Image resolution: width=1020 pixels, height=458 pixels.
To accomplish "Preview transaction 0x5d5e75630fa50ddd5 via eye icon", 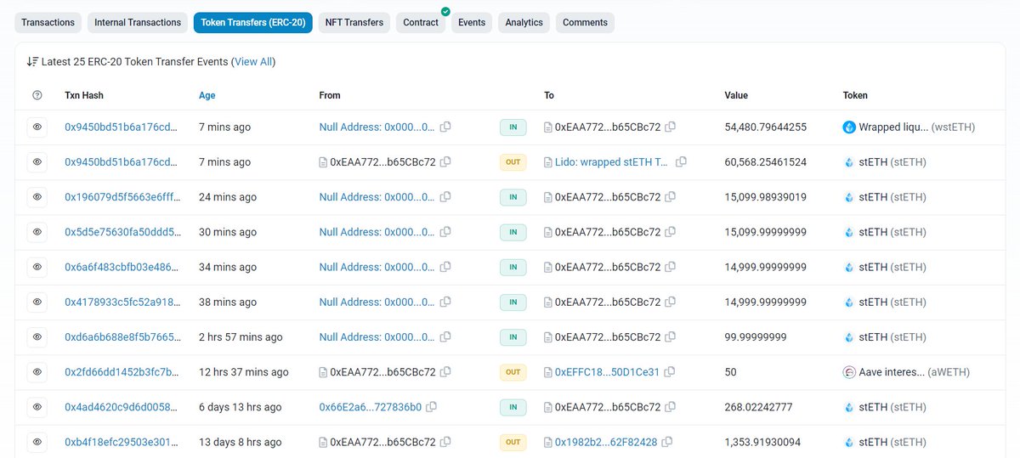I will [37, 232].
